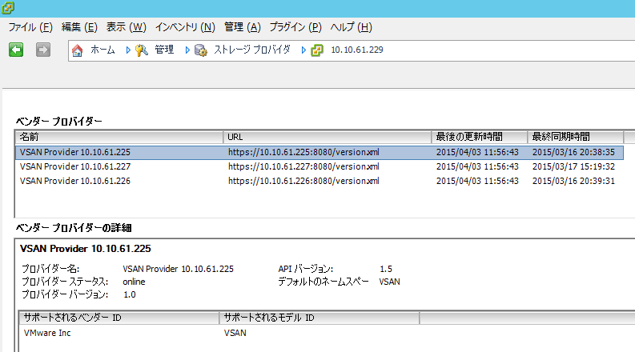Image resolution: width=635 pixels, height=352 pixels.
Task: Click update time in the 10.10.61.227 row
Action: (x=477, y=166)
